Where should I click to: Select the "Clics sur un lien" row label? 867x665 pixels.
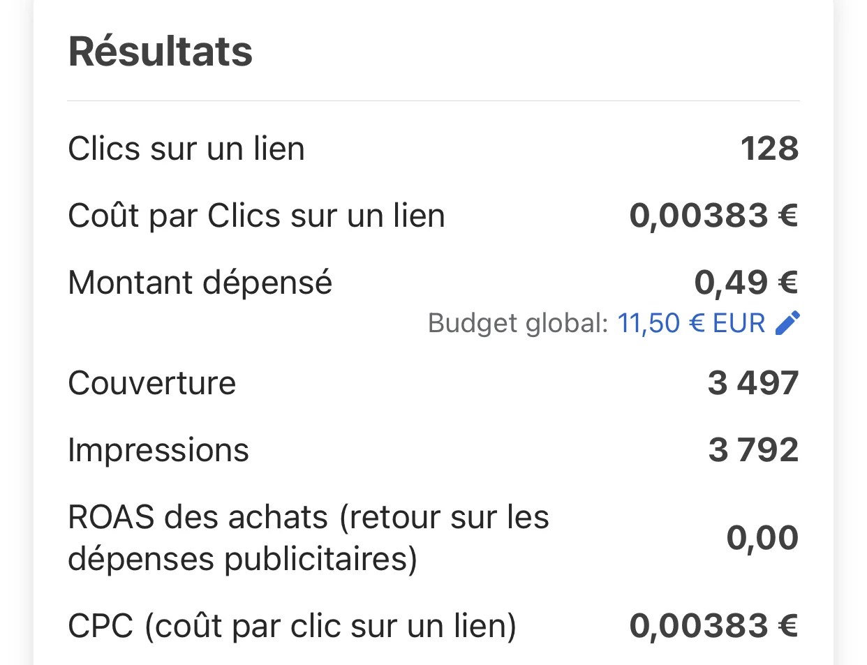tap(186, 149)
